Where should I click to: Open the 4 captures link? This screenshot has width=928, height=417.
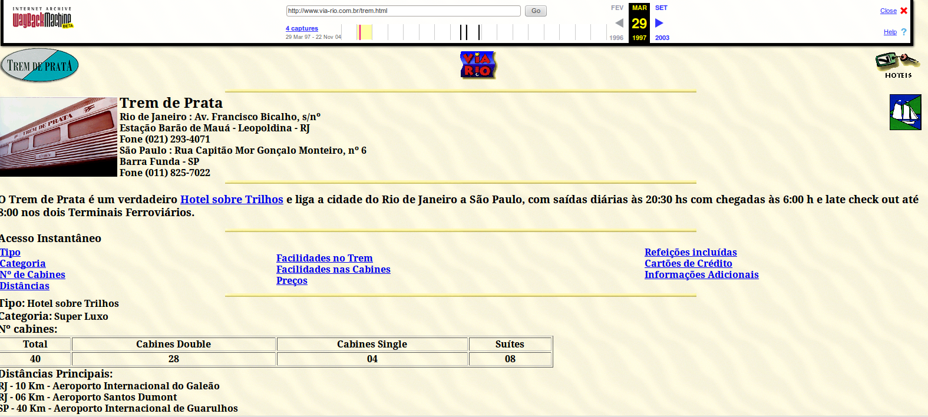click(302, 28)
